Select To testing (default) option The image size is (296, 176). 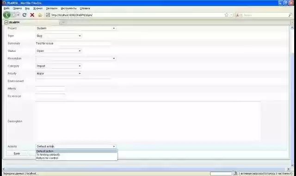(76, 155)
